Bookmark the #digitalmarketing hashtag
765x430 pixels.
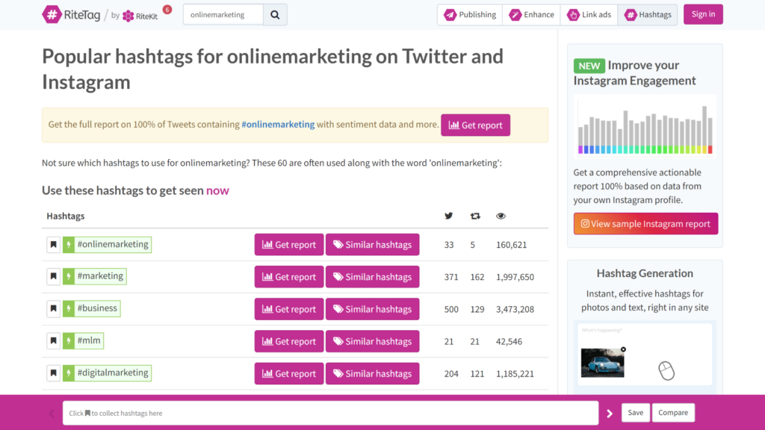click(54, 373)
